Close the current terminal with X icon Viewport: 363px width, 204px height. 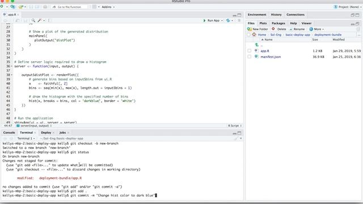point(240,138)
